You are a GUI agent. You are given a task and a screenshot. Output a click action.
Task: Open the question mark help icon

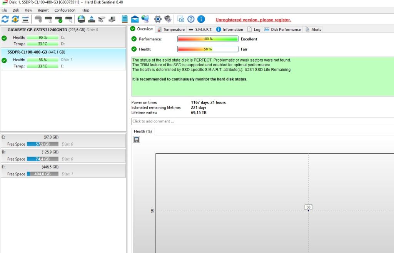tap(191, 19)
